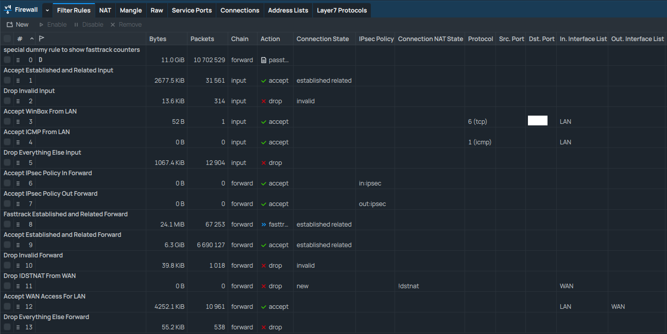Click the drag handle on rule 5
This screenshot has height=334, width=667.
point(18,163)
